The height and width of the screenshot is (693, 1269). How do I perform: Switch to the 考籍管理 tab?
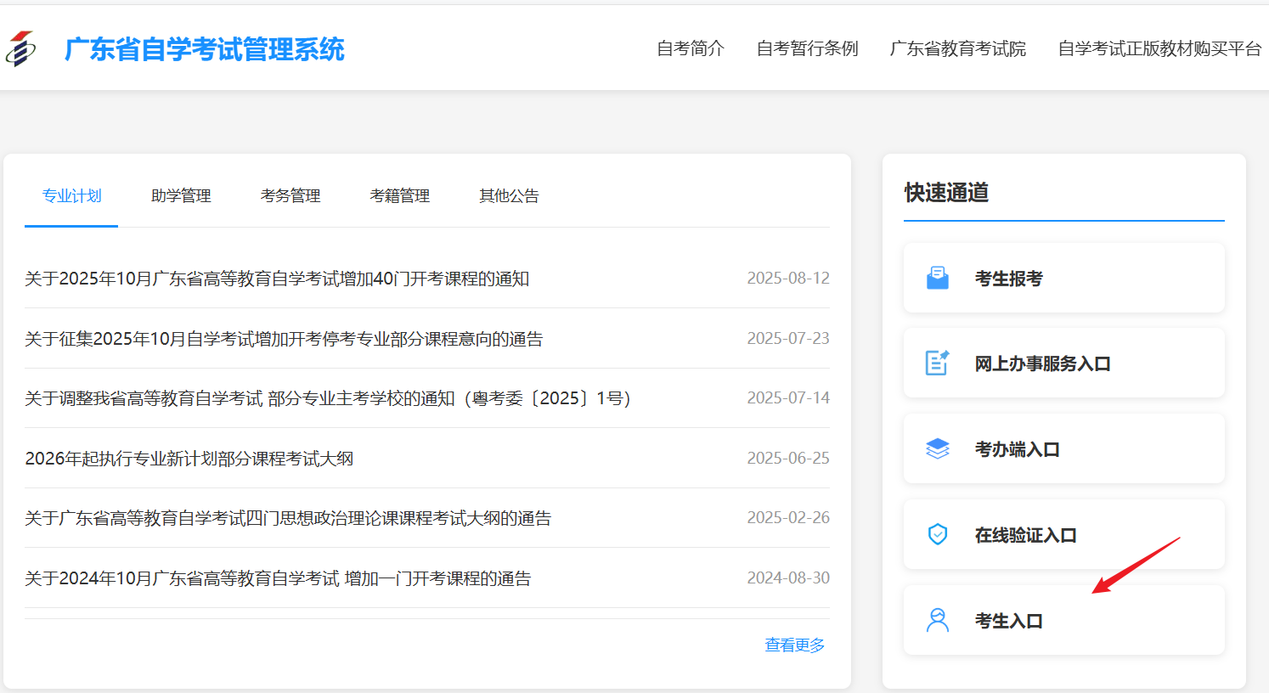tap(399, 196)
